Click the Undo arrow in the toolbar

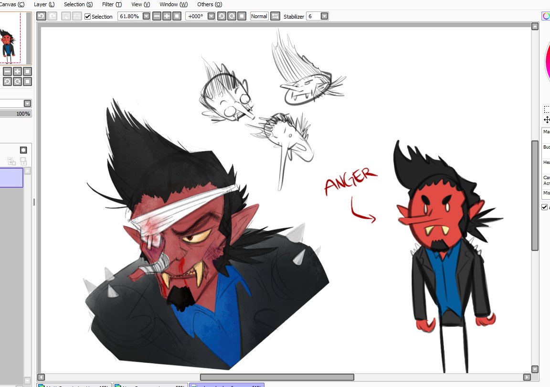(42, 16)
